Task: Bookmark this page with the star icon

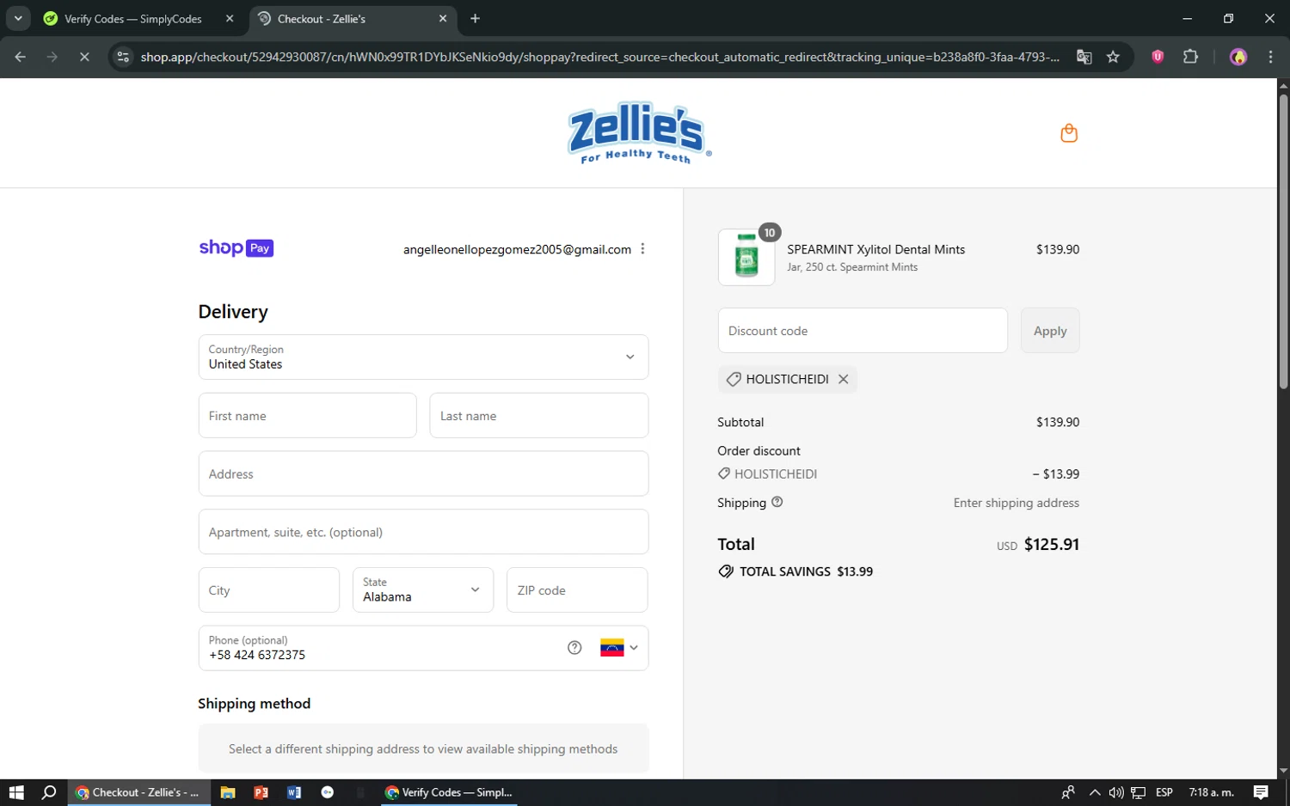Action: click(1113, 57)
